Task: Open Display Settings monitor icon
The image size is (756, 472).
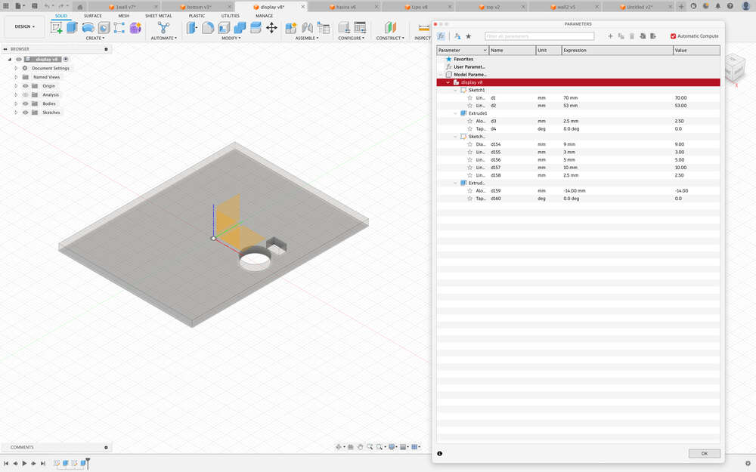Action: [x=392, y=447]
